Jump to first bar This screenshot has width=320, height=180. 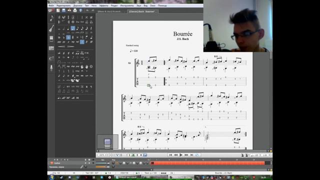pyautogui.click(x=170, y=155)
